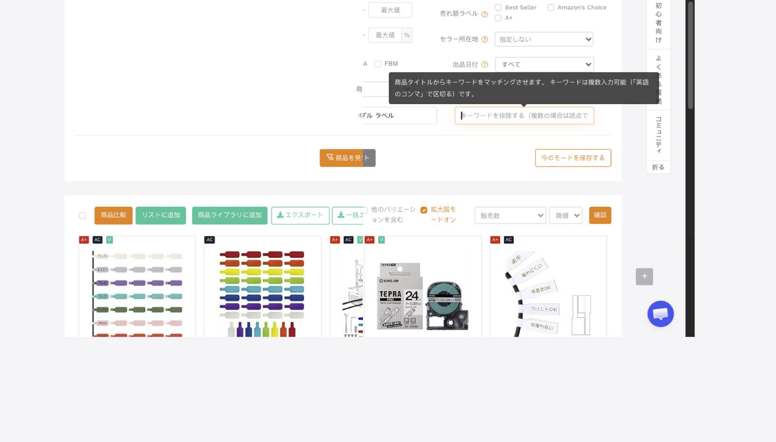Click the 商品比較 button

113,215
